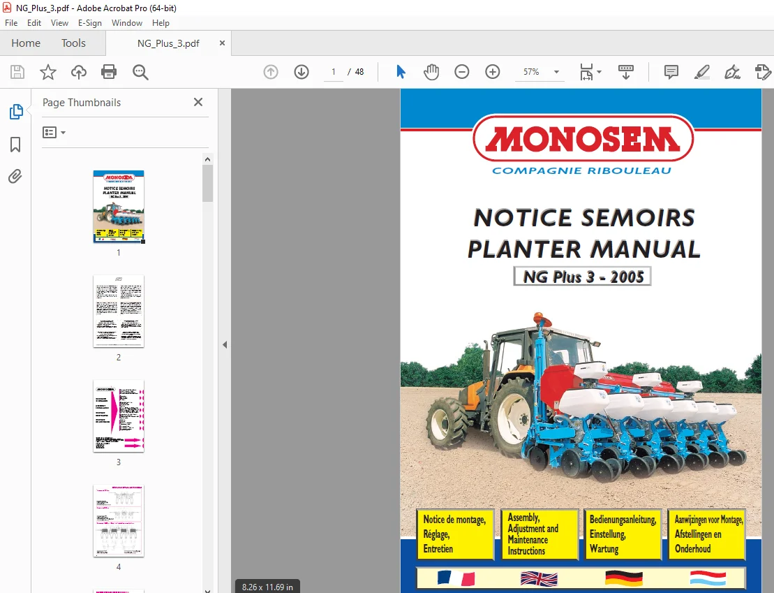Viewport: 774px width, 593px height.
Task: Select the Highlight text tool
Action: coord(701,72)
